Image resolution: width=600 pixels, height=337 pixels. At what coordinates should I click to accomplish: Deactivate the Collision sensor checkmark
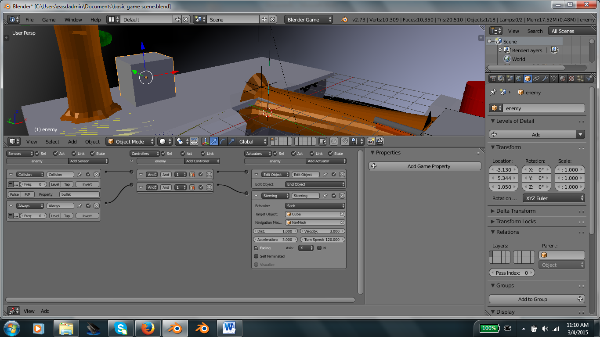tap(88, 174)
